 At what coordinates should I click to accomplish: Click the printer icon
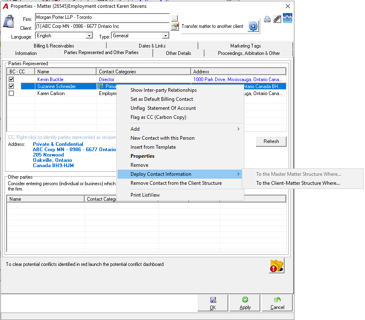pos(267,19)
